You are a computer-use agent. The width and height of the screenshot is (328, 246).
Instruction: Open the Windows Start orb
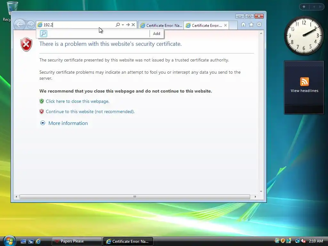click(9, 241)
